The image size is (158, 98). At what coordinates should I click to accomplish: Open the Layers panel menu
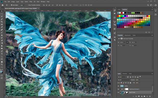coord(152,74)
